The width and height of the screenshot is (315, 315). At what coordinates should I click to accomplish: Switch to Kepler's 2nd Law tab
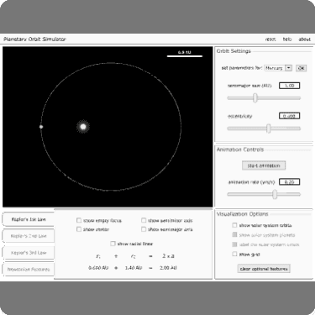29,236
